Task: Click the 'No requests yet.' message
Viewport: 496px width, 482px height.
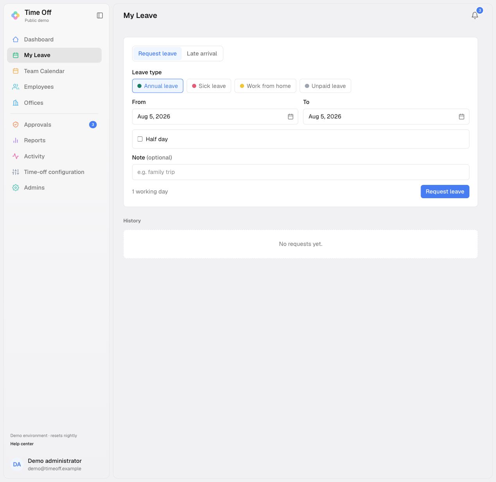Action: click(301, 244)
